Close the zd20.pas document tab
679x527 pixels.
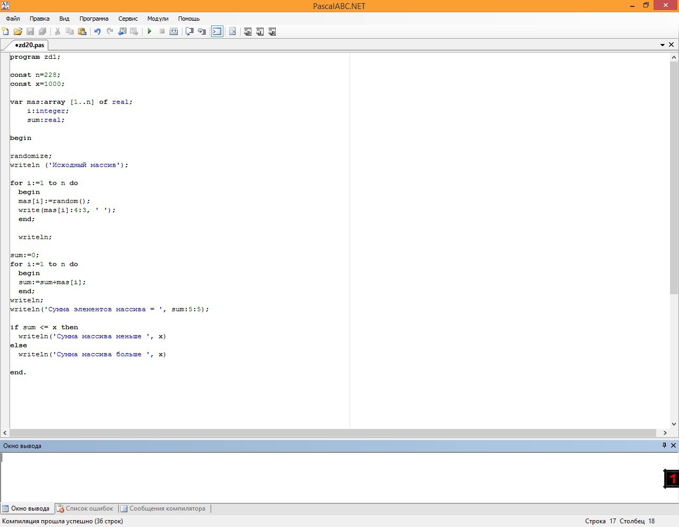tap(672, 45)
